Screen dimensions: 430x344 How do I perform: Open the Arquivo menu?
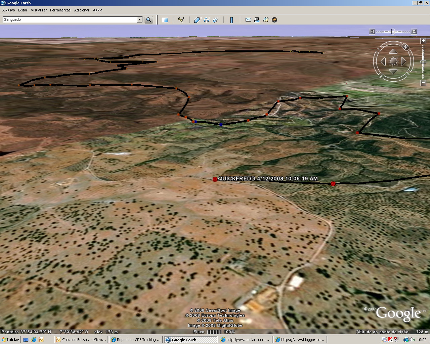[9, 10]
